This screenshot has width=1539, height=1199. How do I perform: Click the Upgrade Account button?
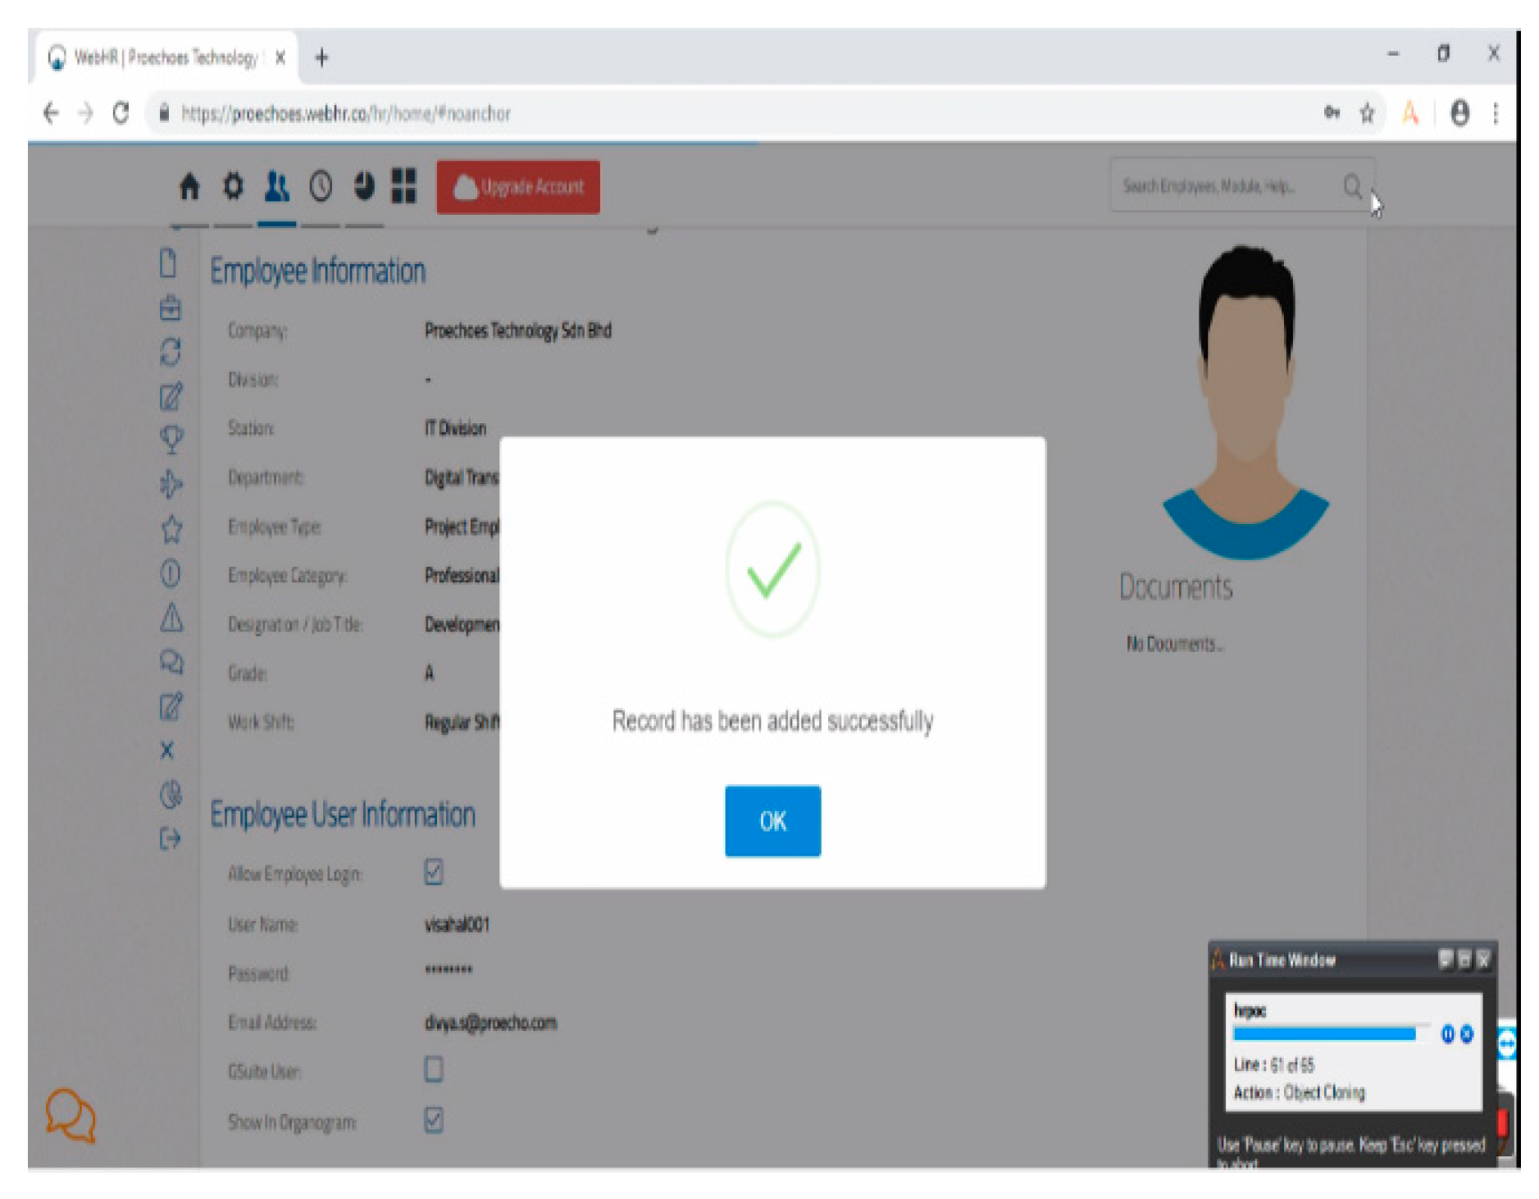tap(517, 187)
